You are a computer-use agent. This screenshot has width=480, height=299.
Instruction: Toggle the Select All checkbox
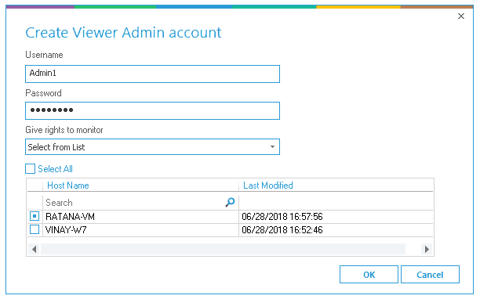point(30,168)
